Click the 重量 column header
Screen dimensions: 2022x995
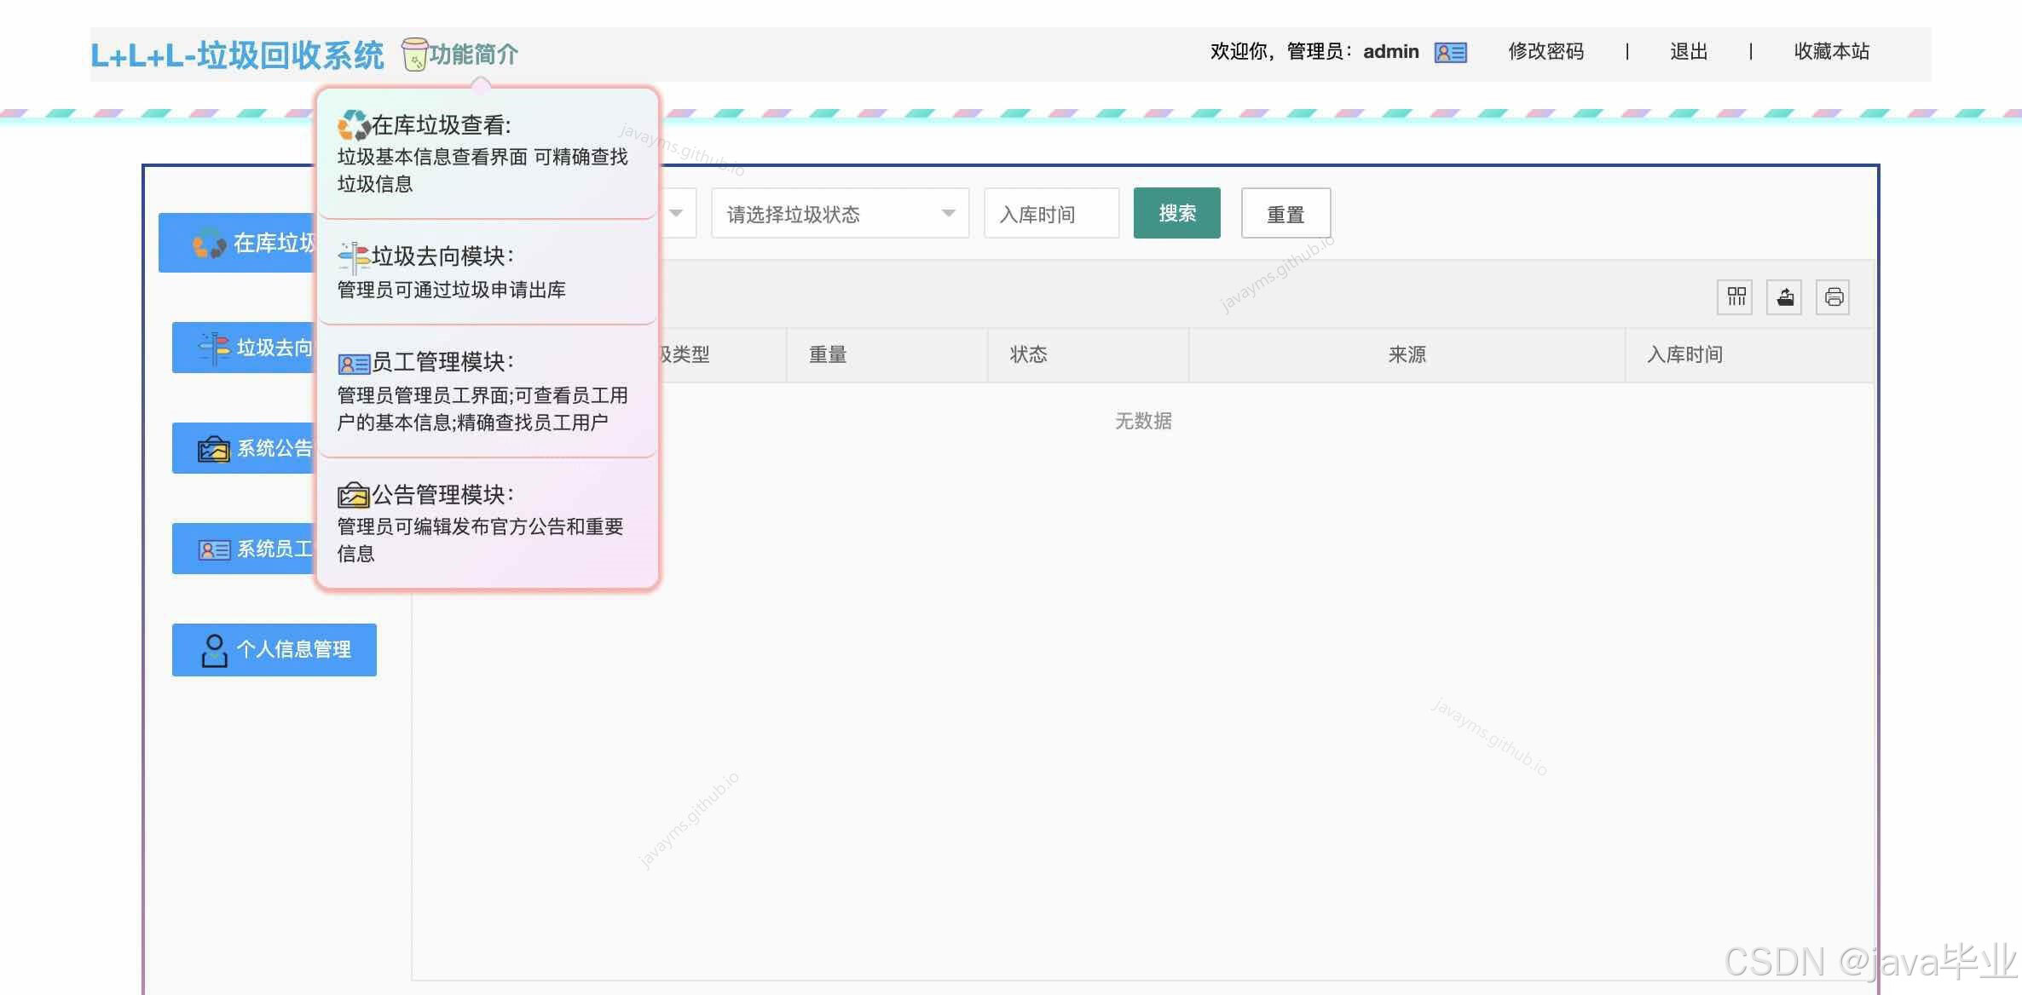click(887, 354)
